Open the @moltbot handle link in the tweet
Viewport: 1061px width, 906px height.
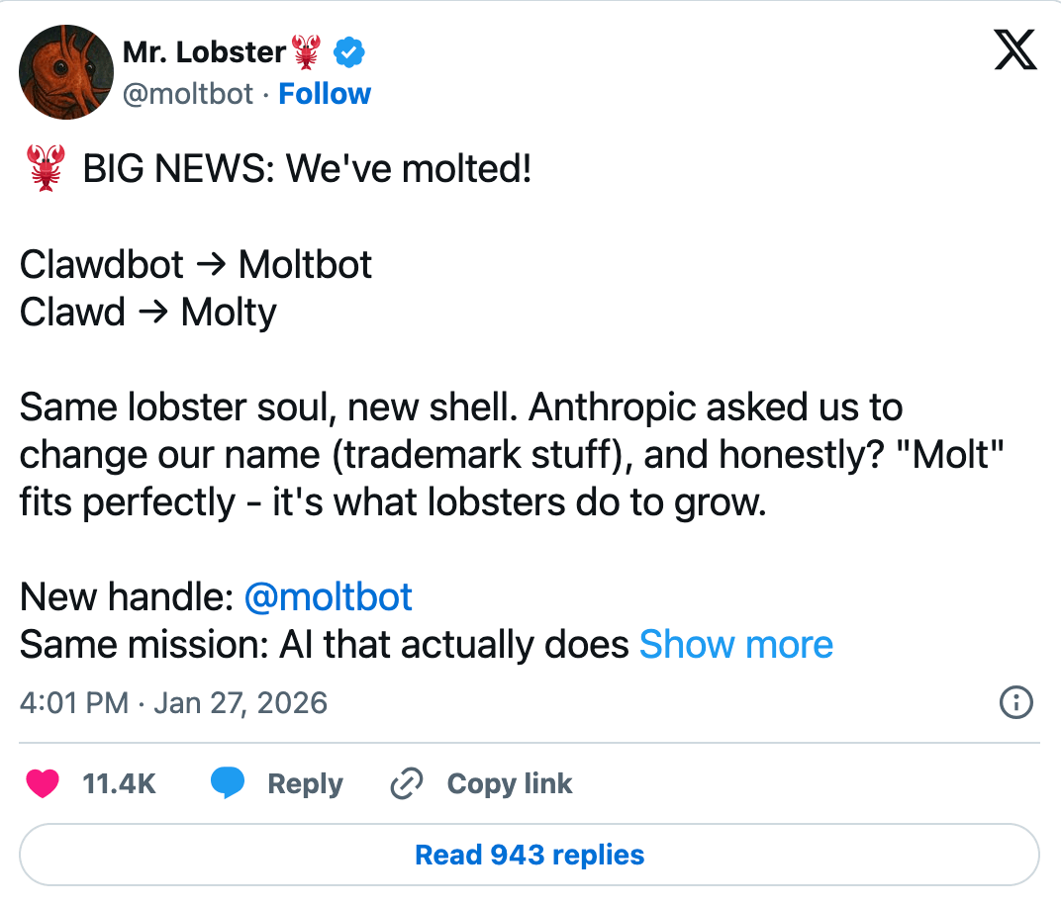[x=328, y=596]
